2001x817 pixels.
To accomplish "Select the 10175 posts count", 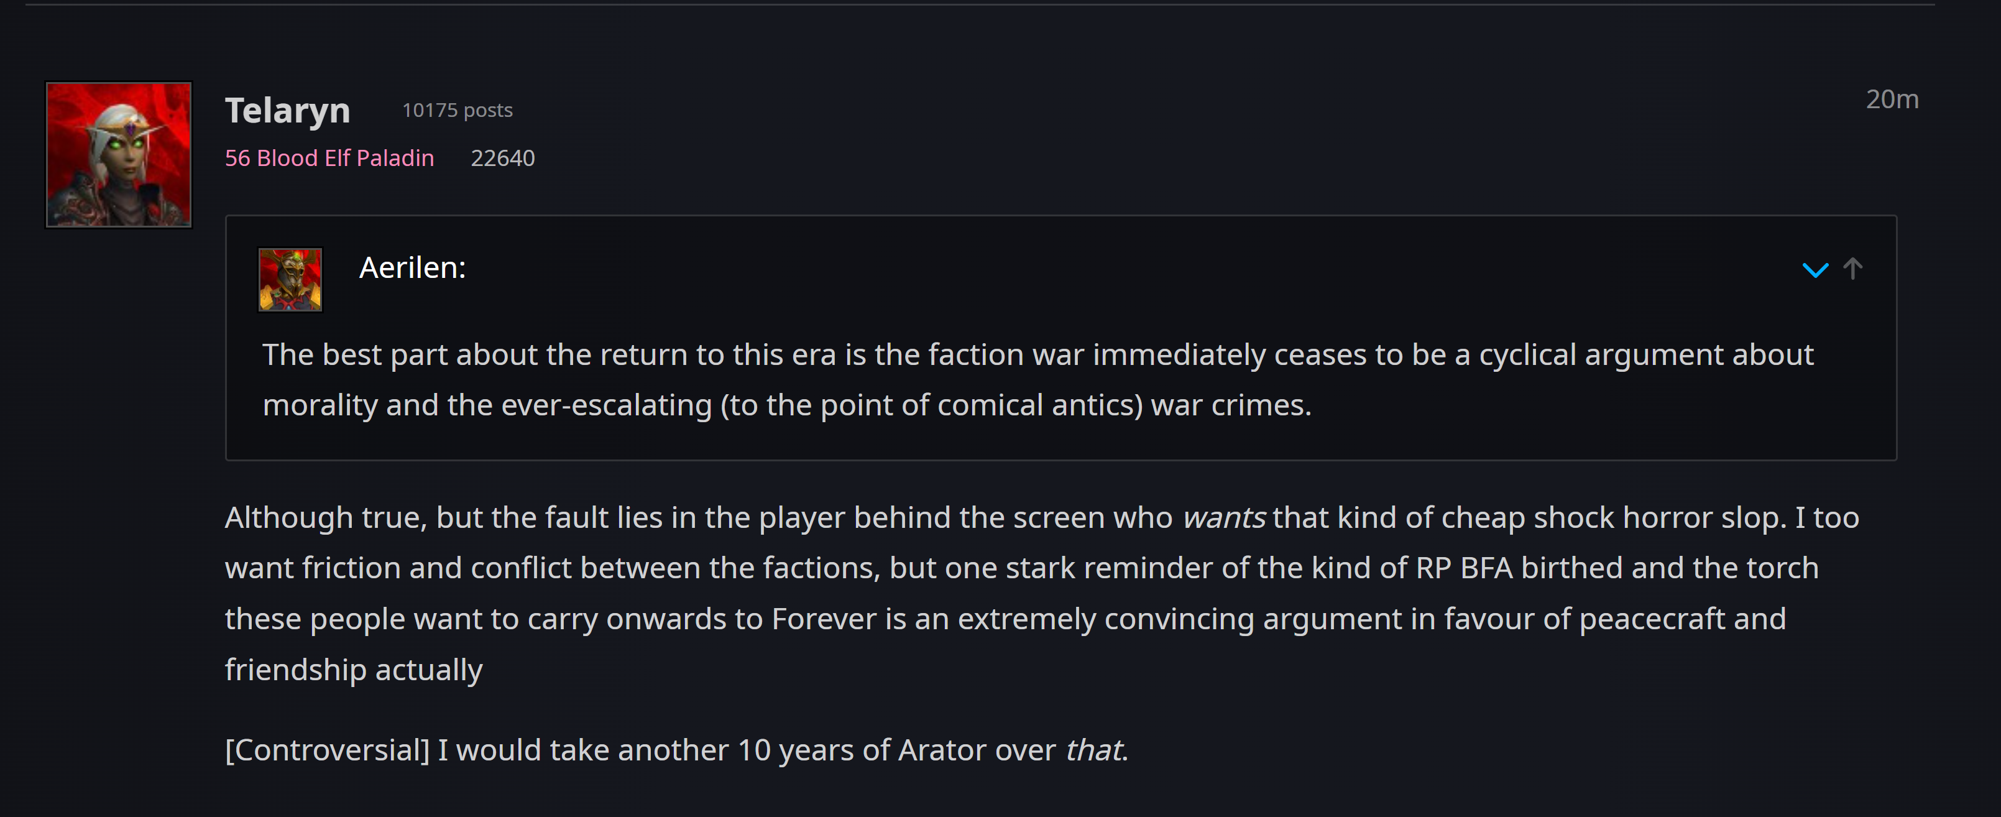I will click(x=457, y=110).
